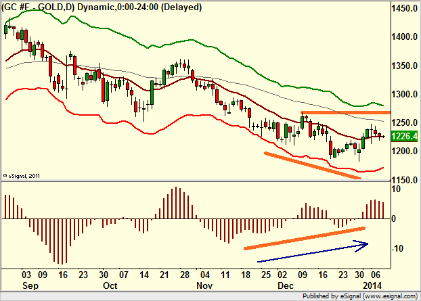Click the date label '06' in 2014
The width and height of the screenshot is (421, 301).
[x=376, y=275]
